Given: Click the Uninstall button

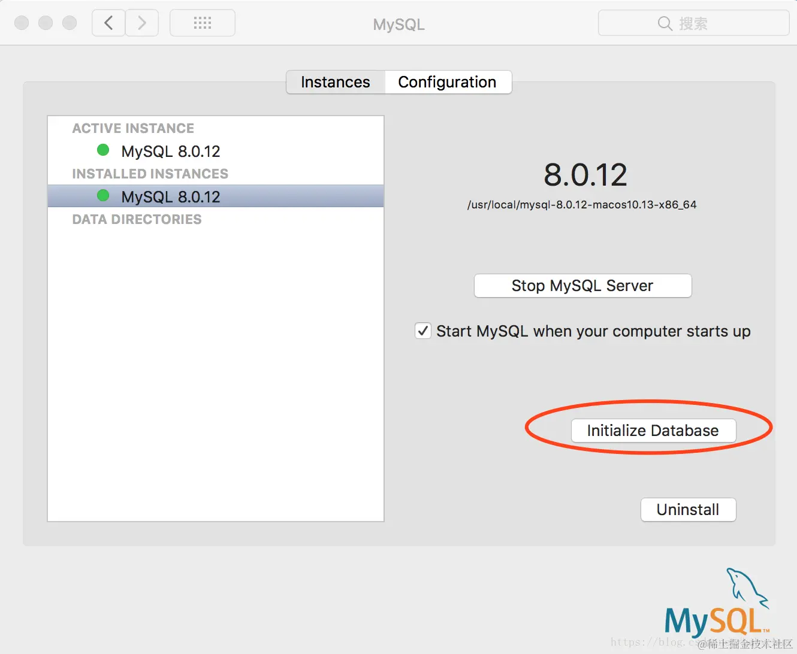Looking at the screenshot, I should (x=688, y=510).
